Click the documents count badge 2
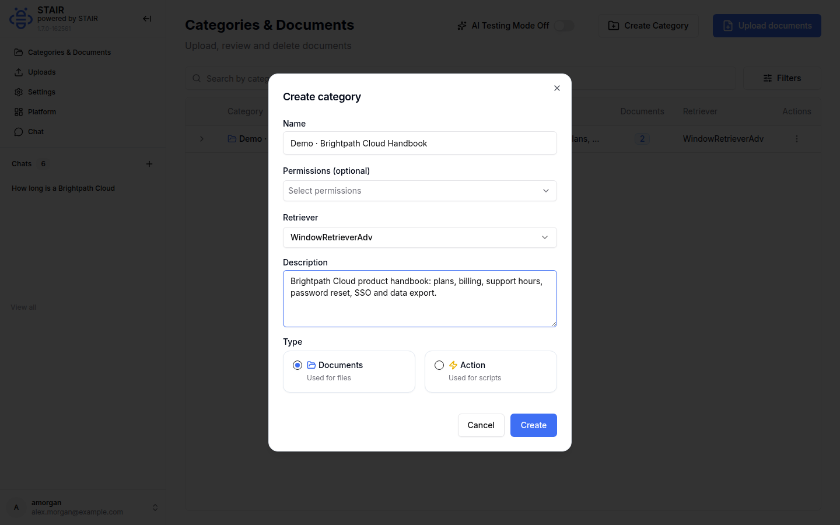840x525 pixels. coord(642,139)
